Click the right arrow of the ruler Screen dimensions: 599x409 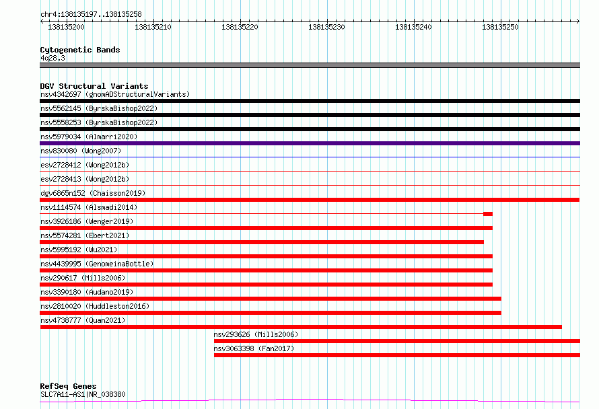(578, 21)
